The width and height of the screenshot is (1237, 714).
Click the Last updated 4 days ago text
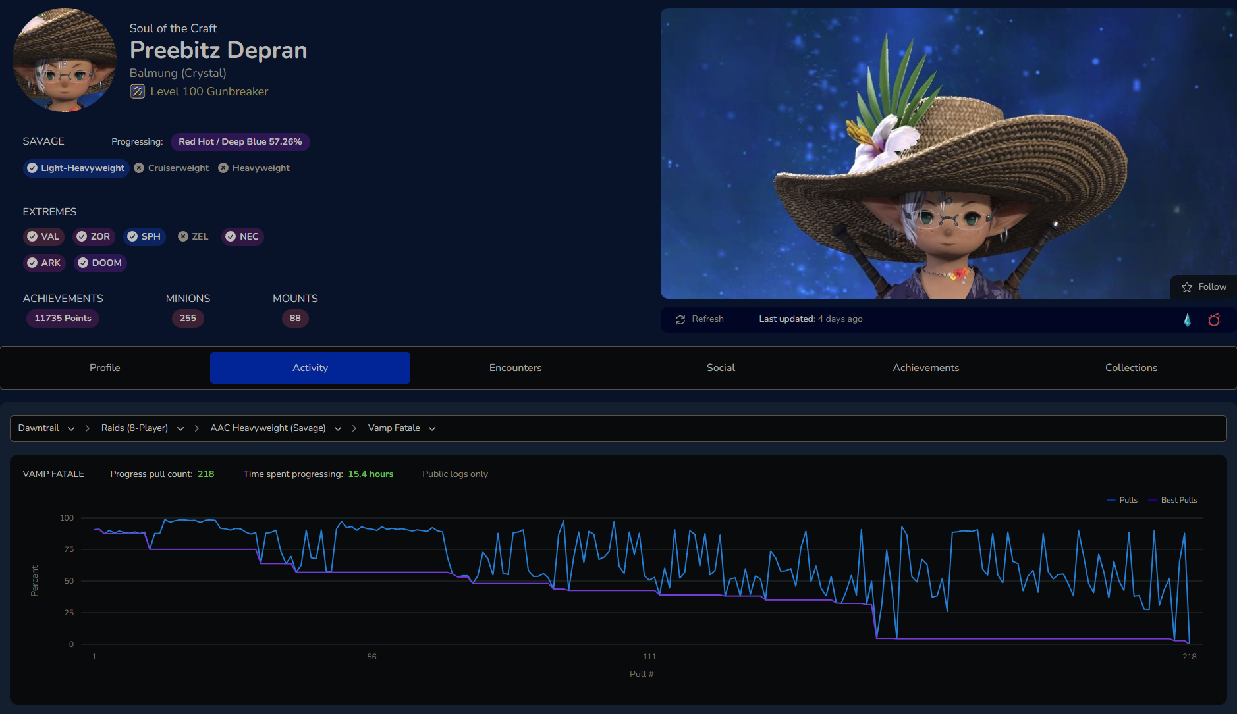point(811,319)
